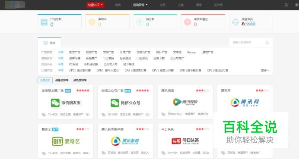Click star rating on 爱奇艺 card

[x=83, y=129]
